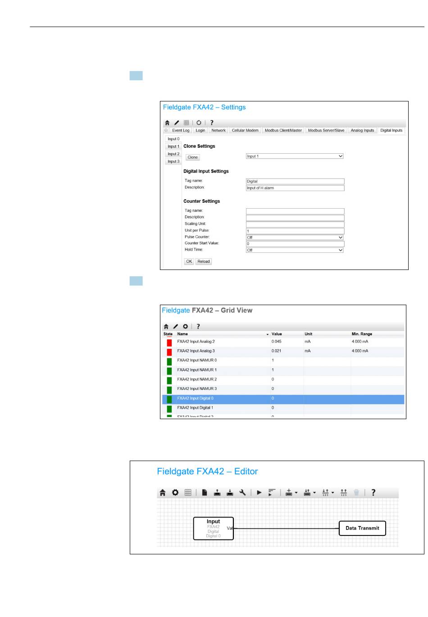
Task: Open the Clone source Input 1 dropdown
Action: [295, 156]
